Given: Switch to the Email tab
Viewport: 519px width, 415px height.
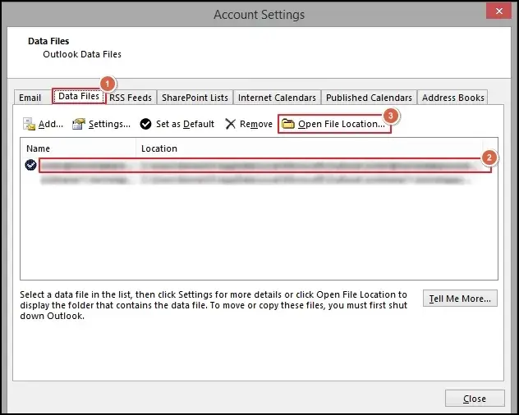Looking at the screenshot, I should click(30, 98).
